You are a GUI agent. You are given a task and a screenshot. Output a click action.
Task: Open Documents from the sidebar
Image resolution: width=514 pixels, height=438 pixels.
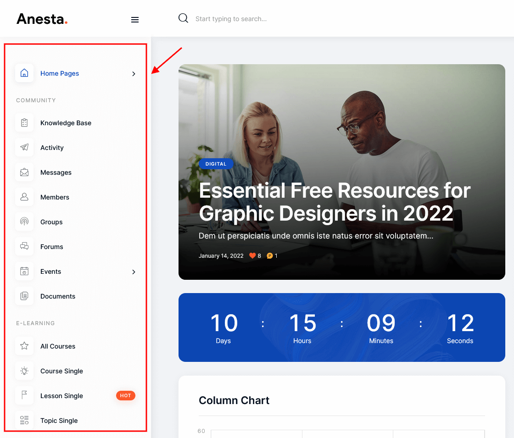(x=58, y=296)
